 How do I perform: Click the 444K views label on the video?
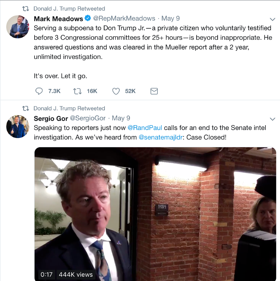coord(76,275)
